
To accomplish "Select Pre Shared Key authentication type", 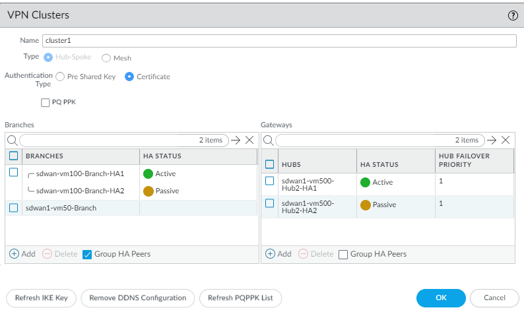I will [x=61, y=77].
